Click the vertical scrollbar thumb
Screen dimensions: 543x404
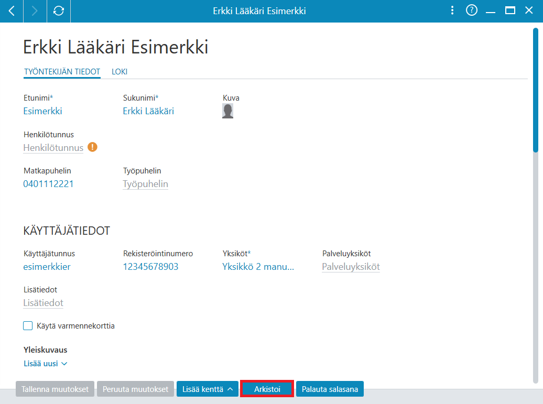tap(535, 90)
